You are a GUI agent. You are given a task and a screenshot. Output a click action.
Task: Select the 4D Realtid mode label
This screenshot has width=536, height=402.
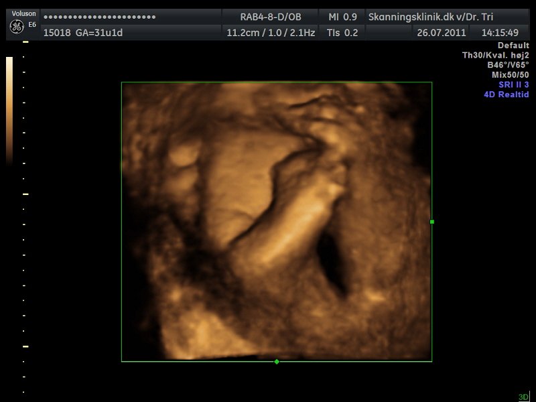coord(506,94)
